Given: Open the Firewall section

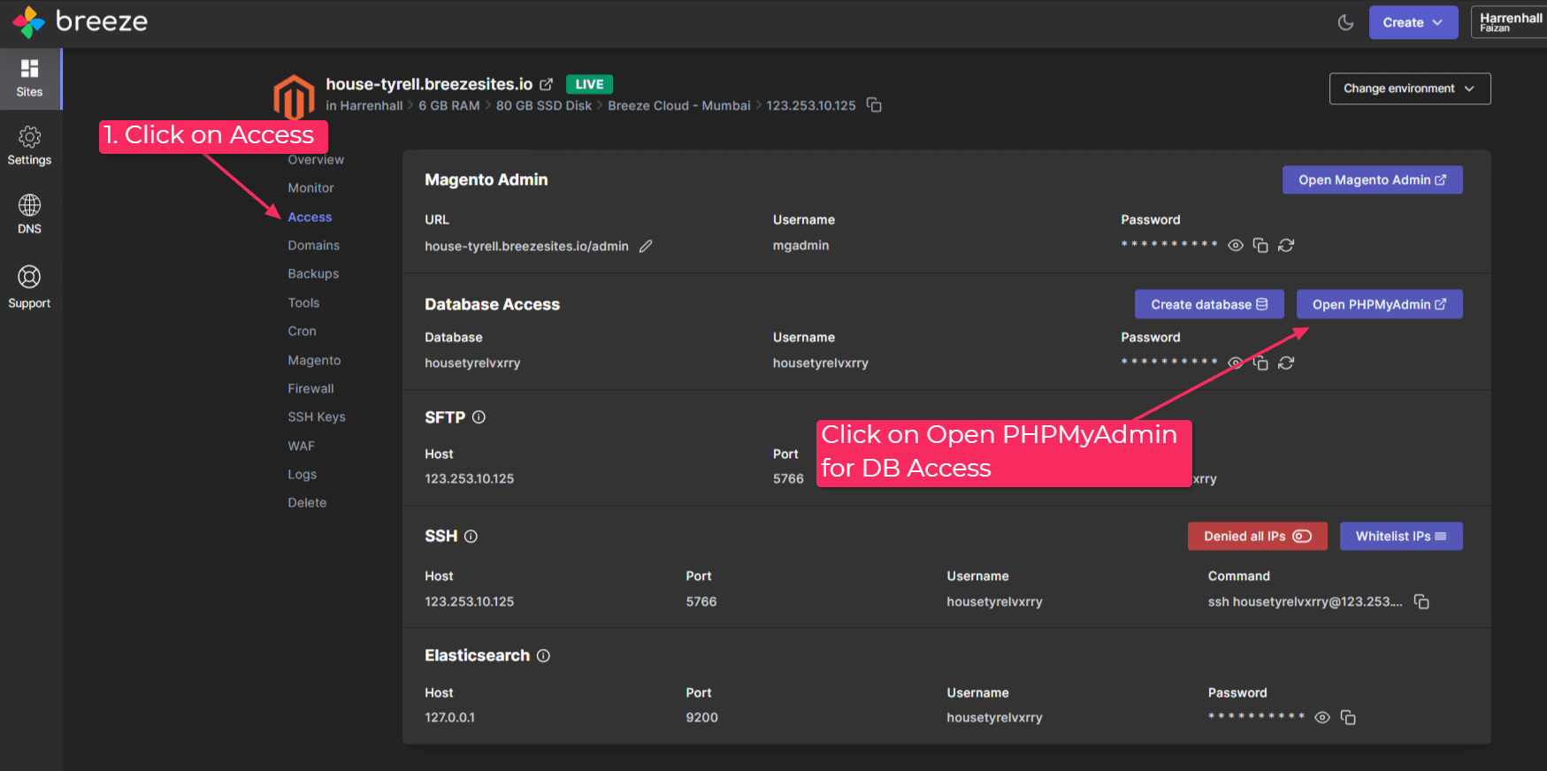Looking at the screenshot, I should [x=310, y=388].
